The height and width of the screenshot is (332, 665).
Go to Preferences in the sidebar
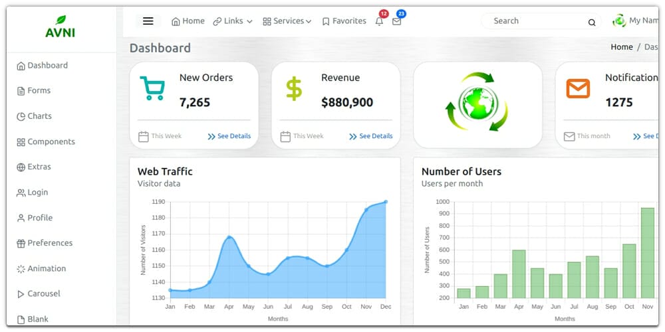click(50, 243)
